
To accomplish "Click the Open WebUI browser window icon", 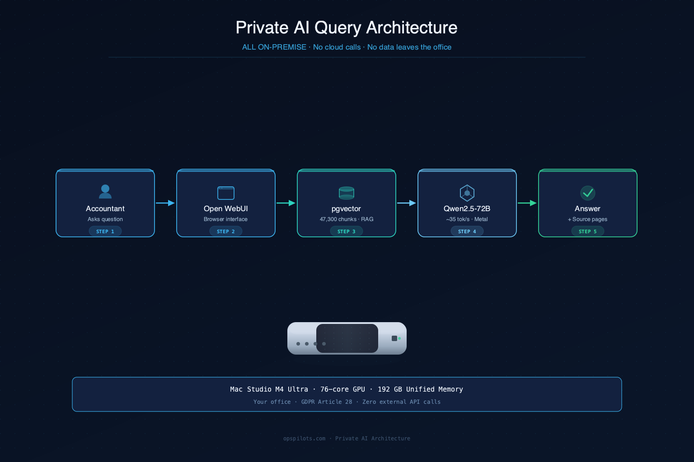I will (x=226, y=193).
